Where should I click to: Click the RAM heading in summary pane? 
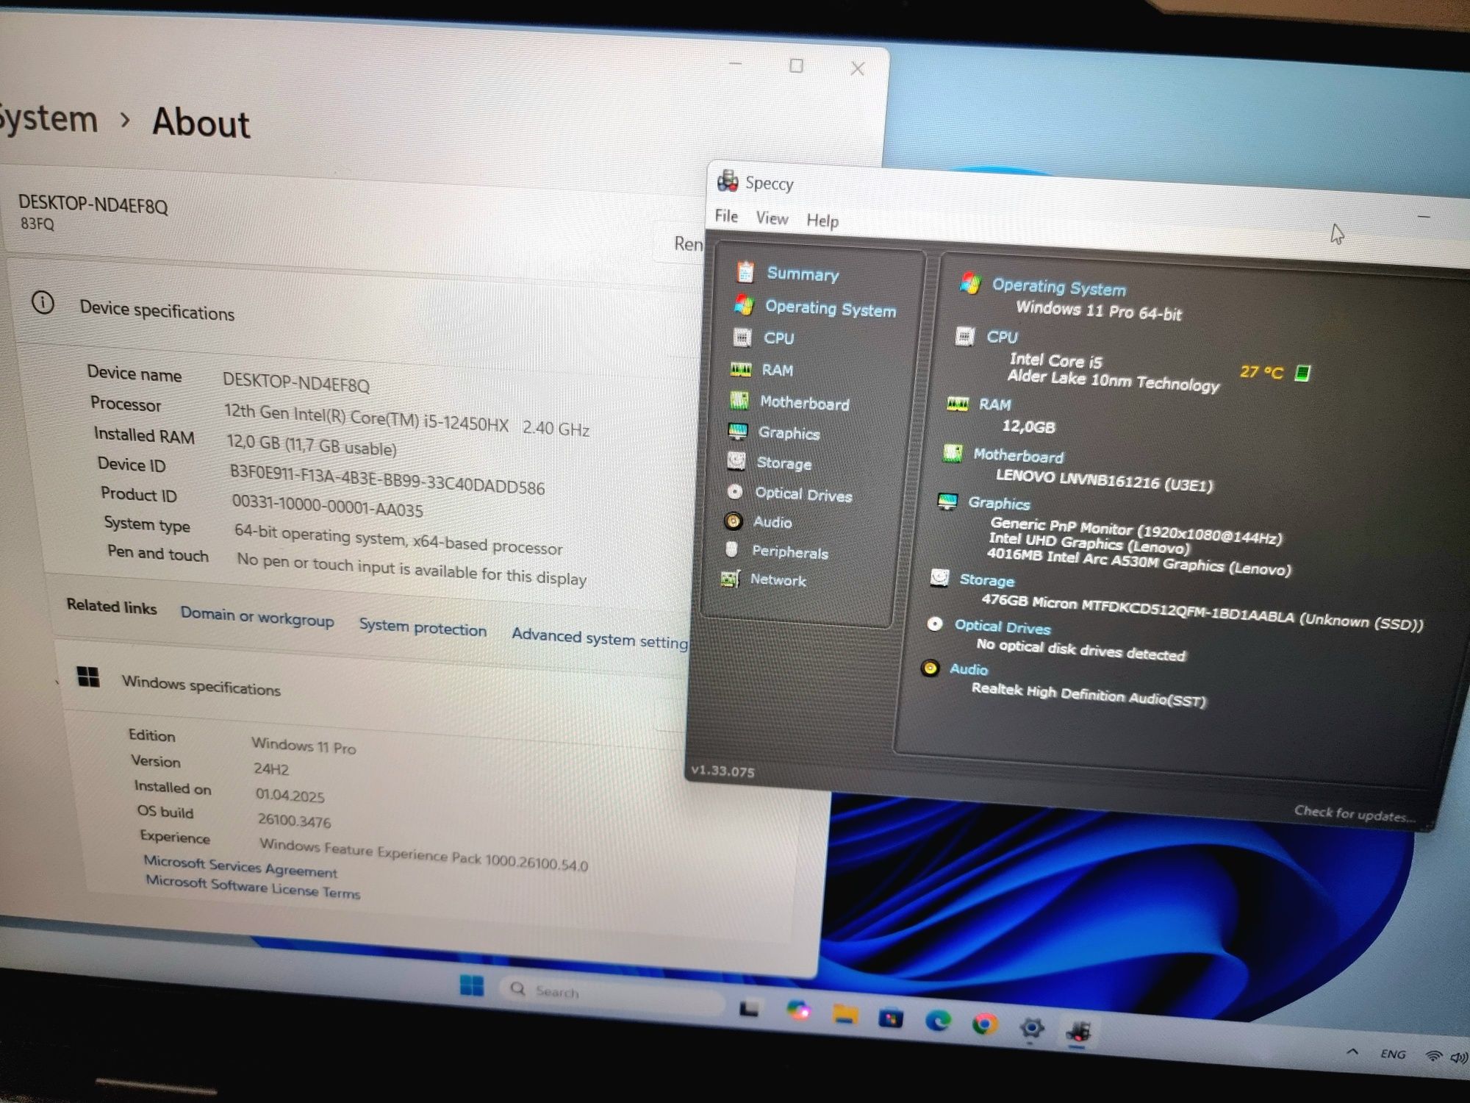pos(994,404)
